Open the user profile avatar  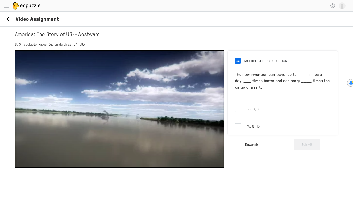342,6
